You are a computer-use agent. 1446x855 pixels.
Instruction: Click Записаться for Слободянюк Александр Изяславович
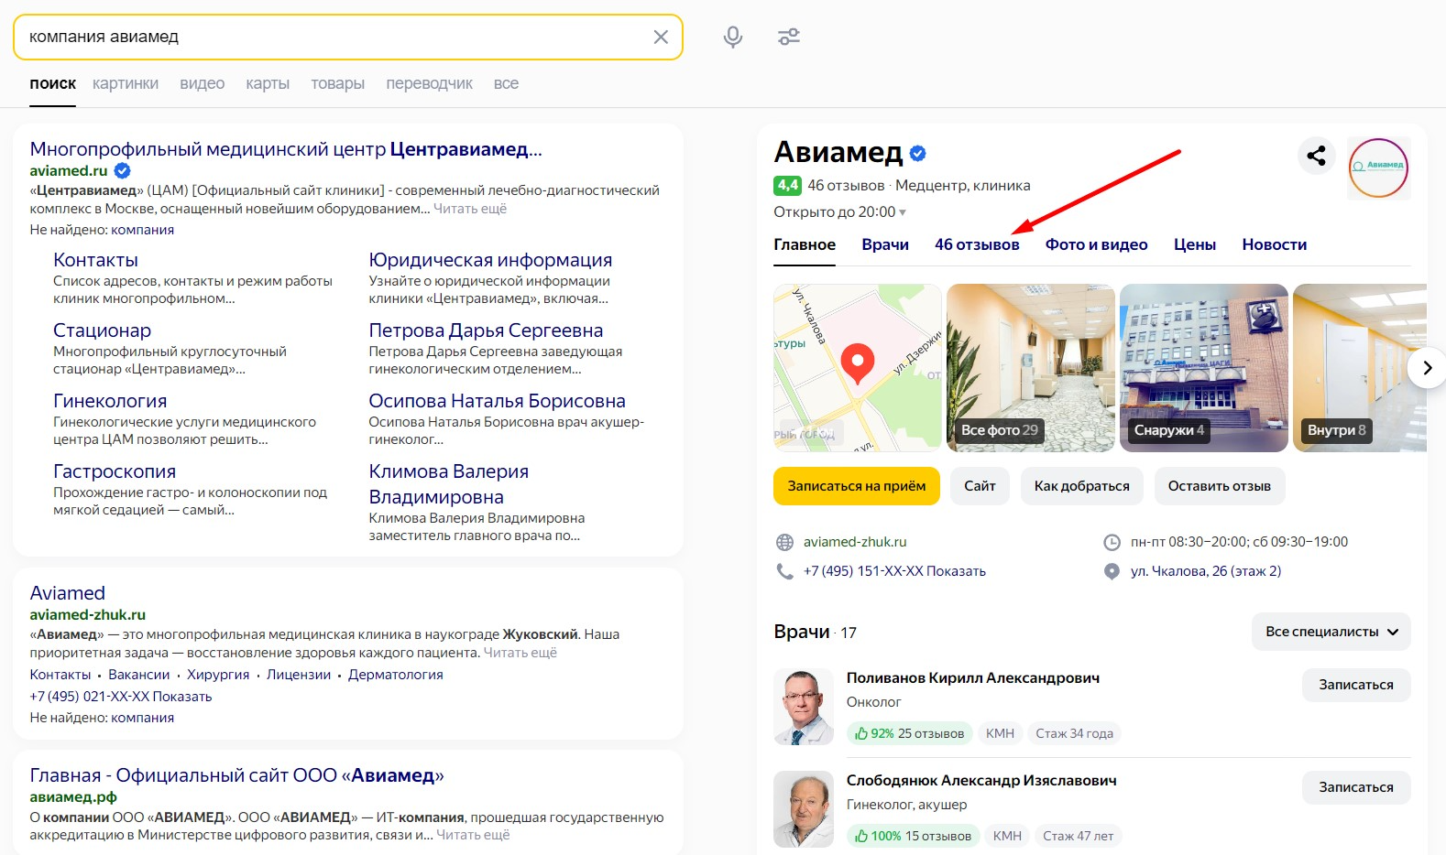(1356, 787)
